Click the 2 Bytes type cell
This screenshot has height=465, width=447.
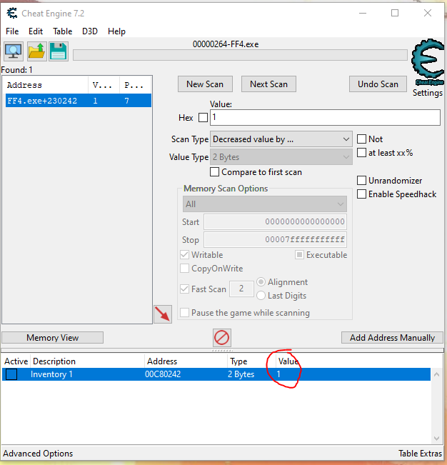pyautogui.click(x=241, y=374)
